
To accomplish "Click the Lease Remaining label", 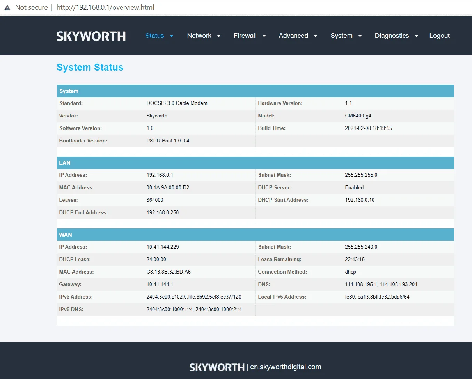I will tap(279, 260).
